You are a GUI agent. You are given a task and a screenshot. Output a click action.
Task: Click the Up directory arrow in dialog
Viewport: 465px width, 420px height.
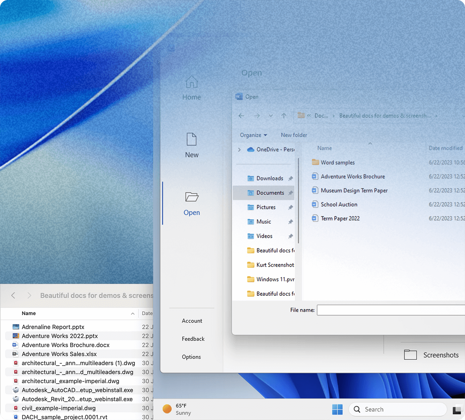[284, 116]
